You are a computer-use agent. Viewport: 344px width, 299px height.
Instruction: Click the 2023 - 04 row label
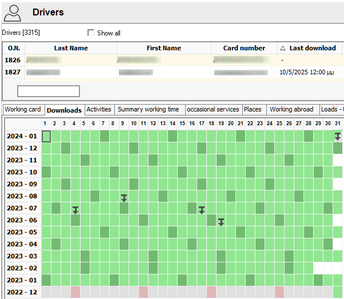(22, 244)
